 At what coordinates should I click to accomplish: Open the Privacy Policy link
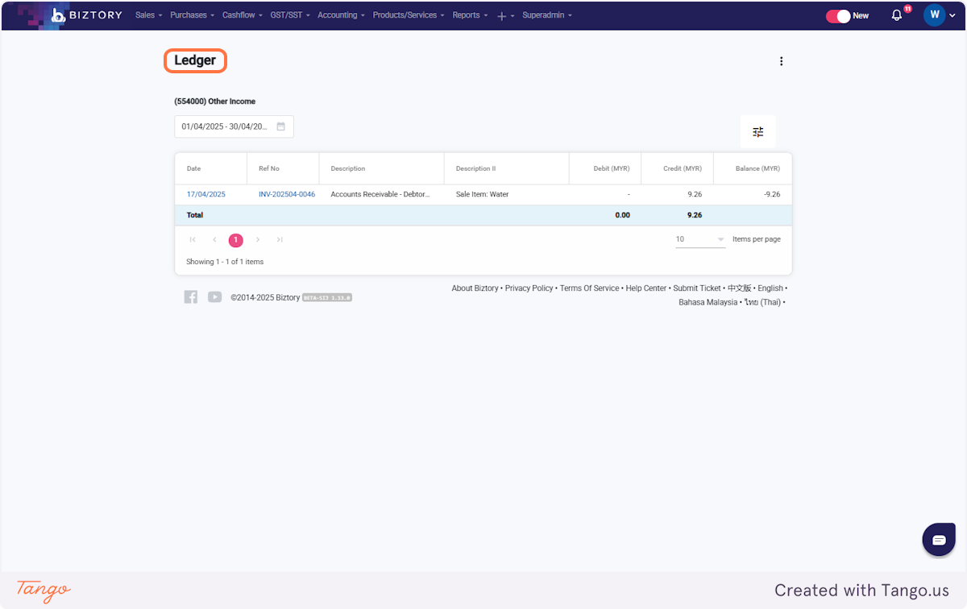pyautogui.click(x=529, y=288)
